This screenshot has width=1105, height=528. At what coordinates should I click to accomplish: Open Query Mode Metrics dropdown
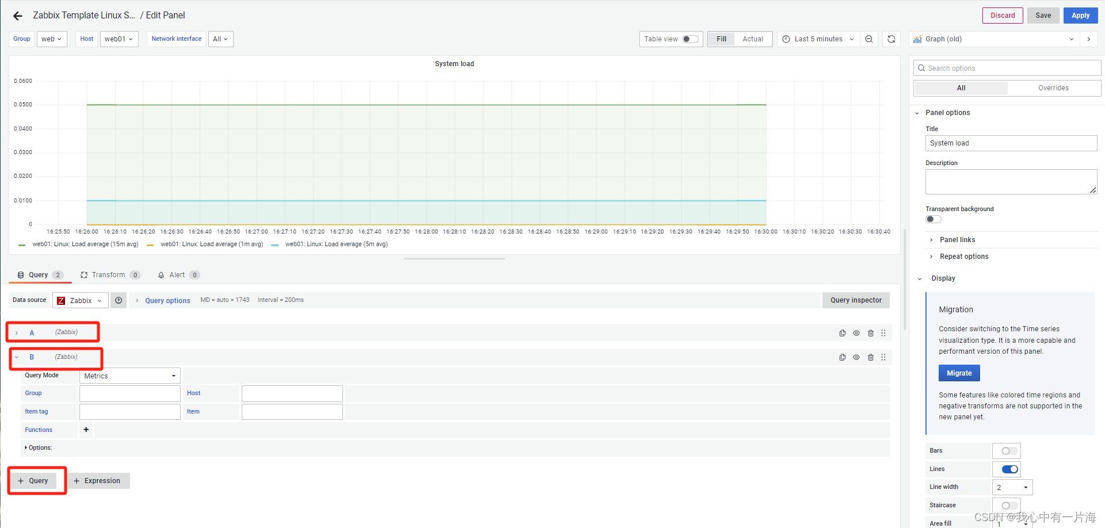130,376
